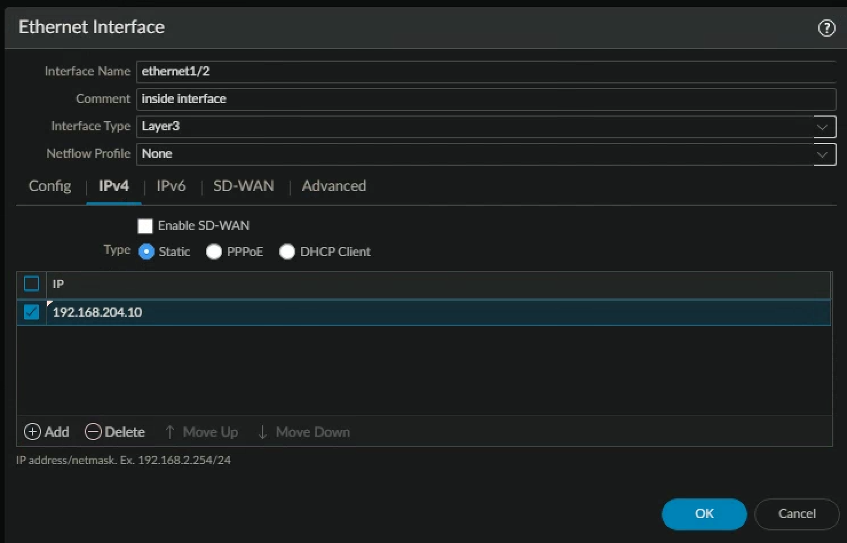Click the Interface Name field ethernet1/2
Viewport: 847px width, 543px height.
tap(486, 71)
